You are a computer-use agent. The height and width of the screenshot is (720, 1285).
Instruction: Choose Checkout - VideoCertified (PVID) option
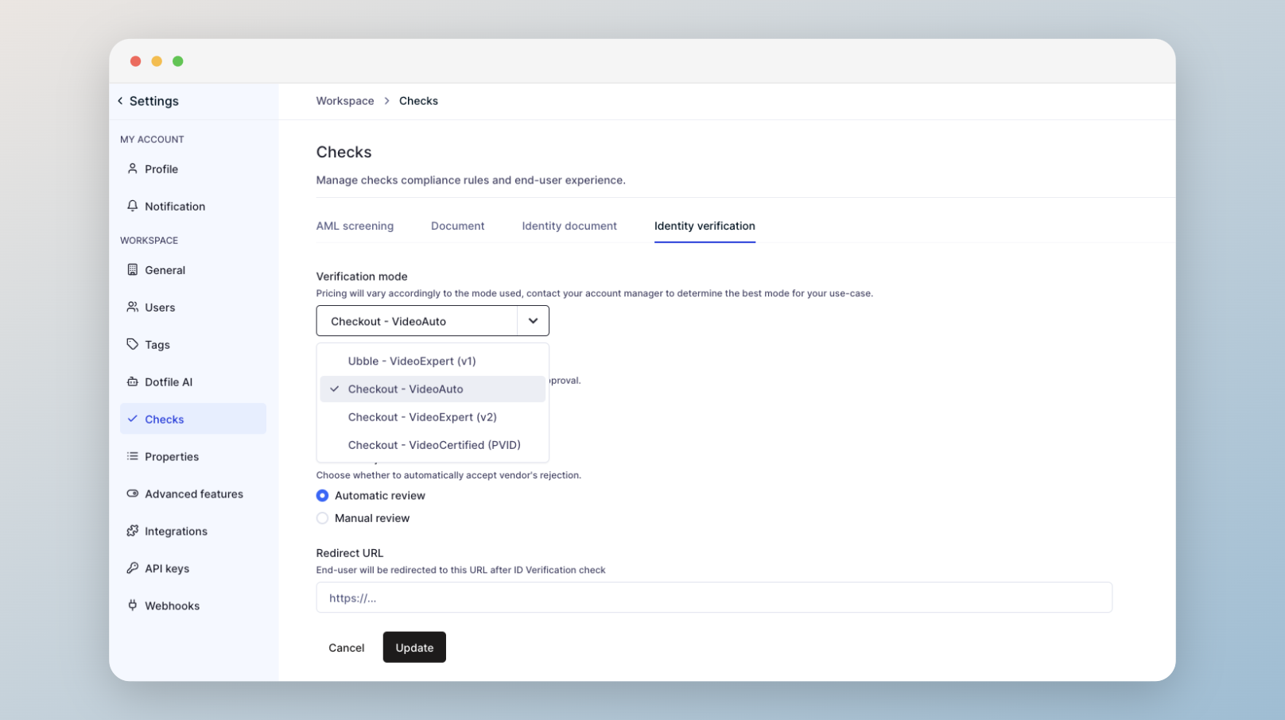click(433, 445)
